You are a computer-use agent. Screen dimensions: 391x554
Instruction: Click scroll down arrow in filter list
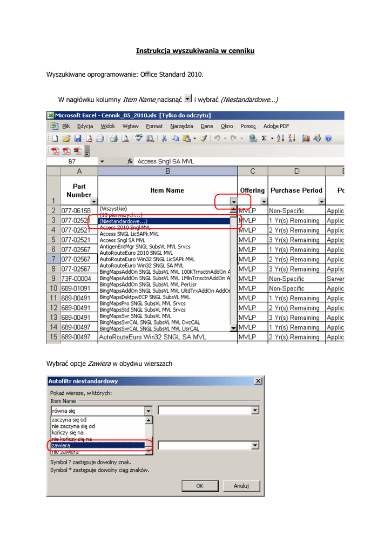233,328
